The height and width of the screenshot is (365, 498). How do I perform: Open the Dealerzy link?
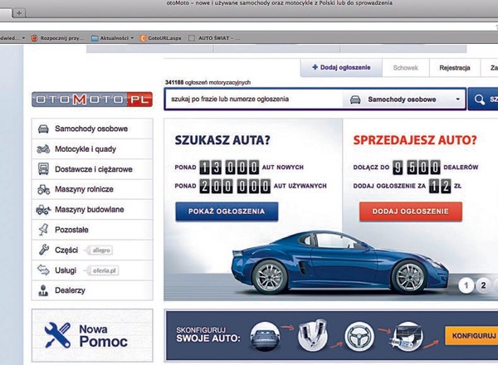tap(92, 290)
